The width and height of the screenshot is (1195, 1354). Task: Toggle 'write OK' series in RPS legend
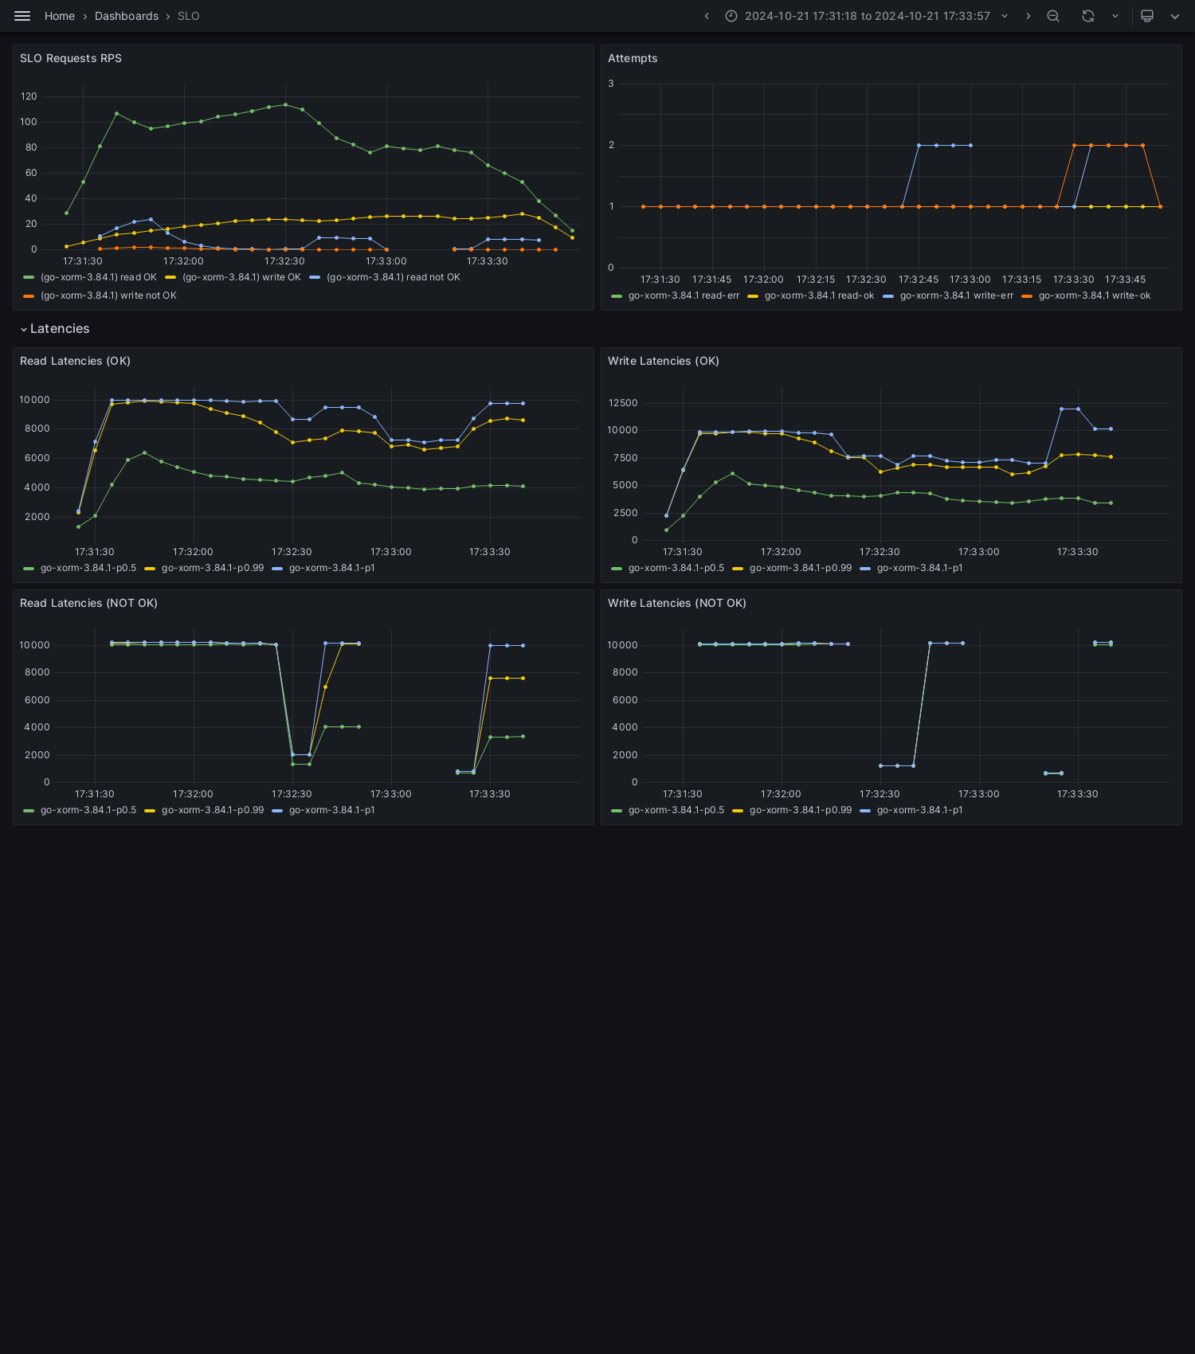tap(241, 277)
